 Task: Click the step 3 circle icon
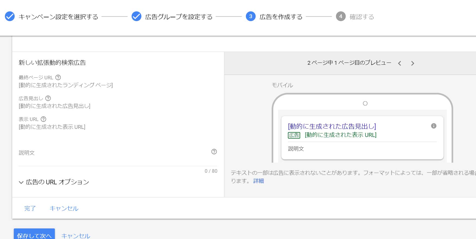tap(250, 16)
